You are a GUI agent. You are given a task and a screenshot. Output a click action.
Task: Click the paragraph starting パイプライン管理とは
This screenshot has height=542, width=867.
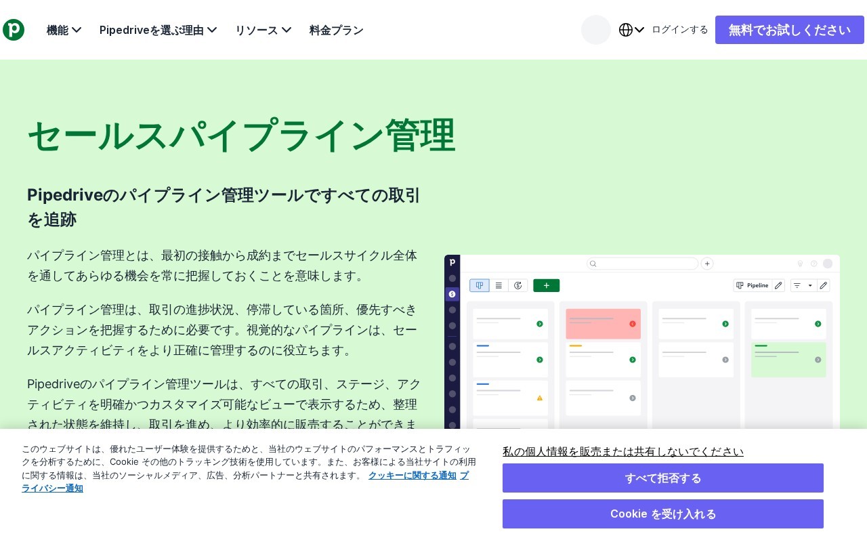[222, 266]
